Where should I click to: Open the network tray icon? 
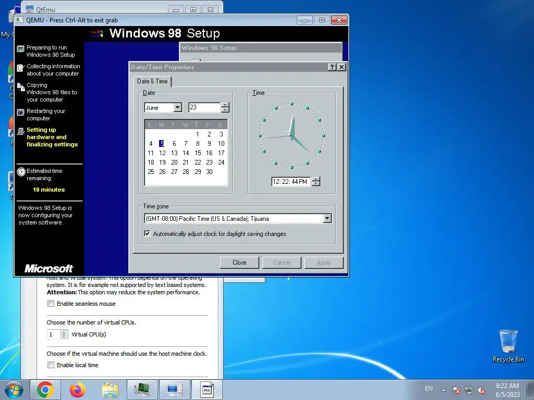pos(469,390)
